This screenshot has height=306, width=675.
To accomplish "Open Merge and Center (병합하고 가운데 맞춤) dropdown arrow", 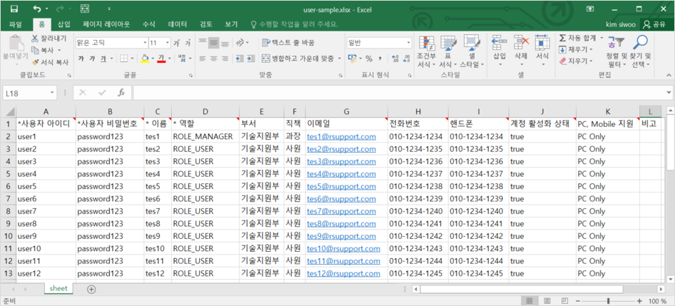I will [x=339, y=58].
